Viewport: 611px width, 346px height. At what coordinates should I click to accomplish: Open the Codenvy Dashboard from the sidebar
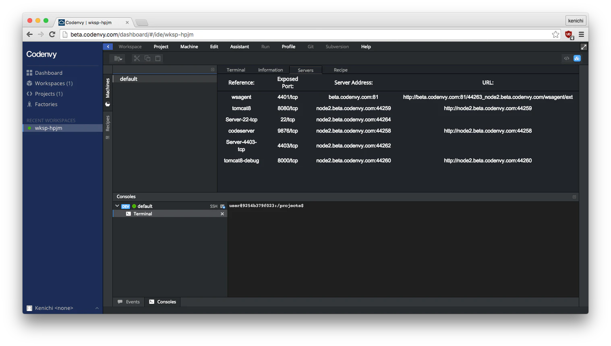click(x=49, y=73)
